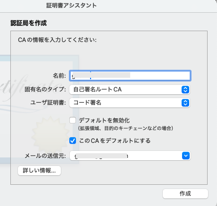Viewport: 217px width, 206px height.
Task: Click the 証明書アシスタント window title
Action: pos(71,6)
